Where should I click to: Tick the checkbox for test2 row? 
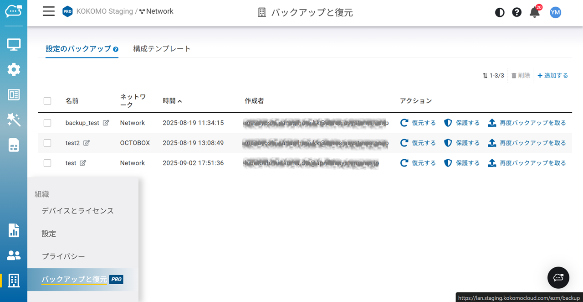pyautogui.click(x=47, y=143)
